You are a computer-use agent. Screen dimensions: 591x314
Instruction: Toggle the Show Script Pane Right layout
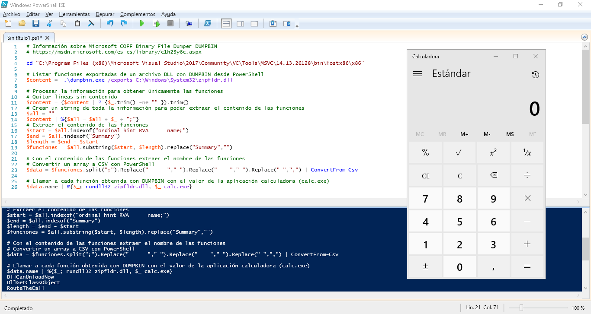(240, 23)
